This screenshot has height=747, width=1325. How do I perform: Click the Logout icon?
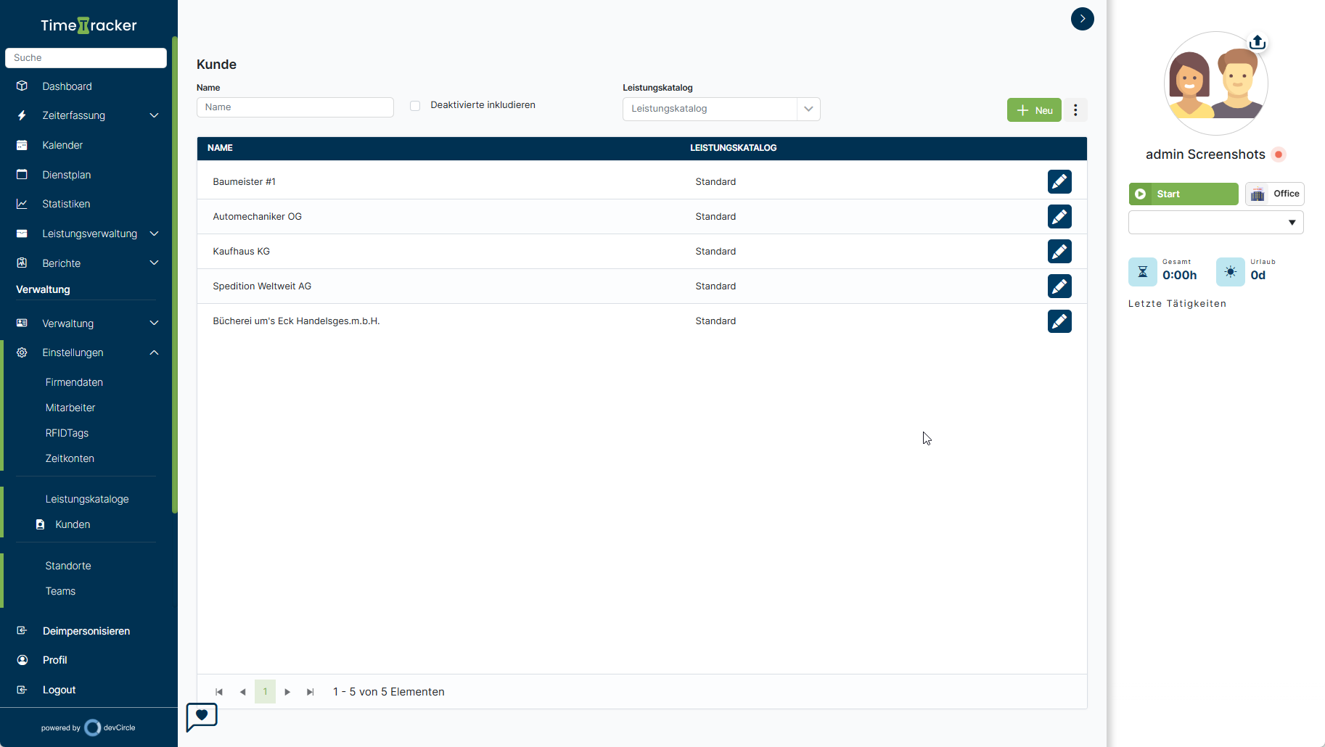coord(22,690)
